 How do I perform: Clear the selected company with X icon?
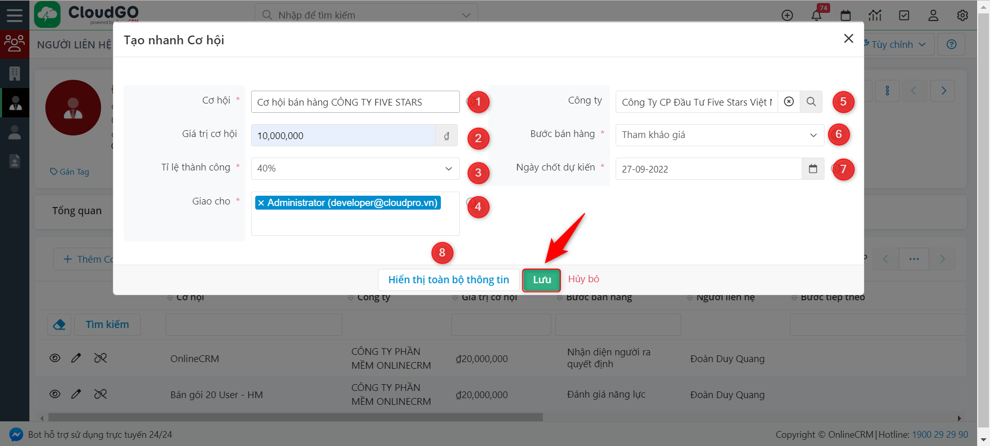[789, 102]
